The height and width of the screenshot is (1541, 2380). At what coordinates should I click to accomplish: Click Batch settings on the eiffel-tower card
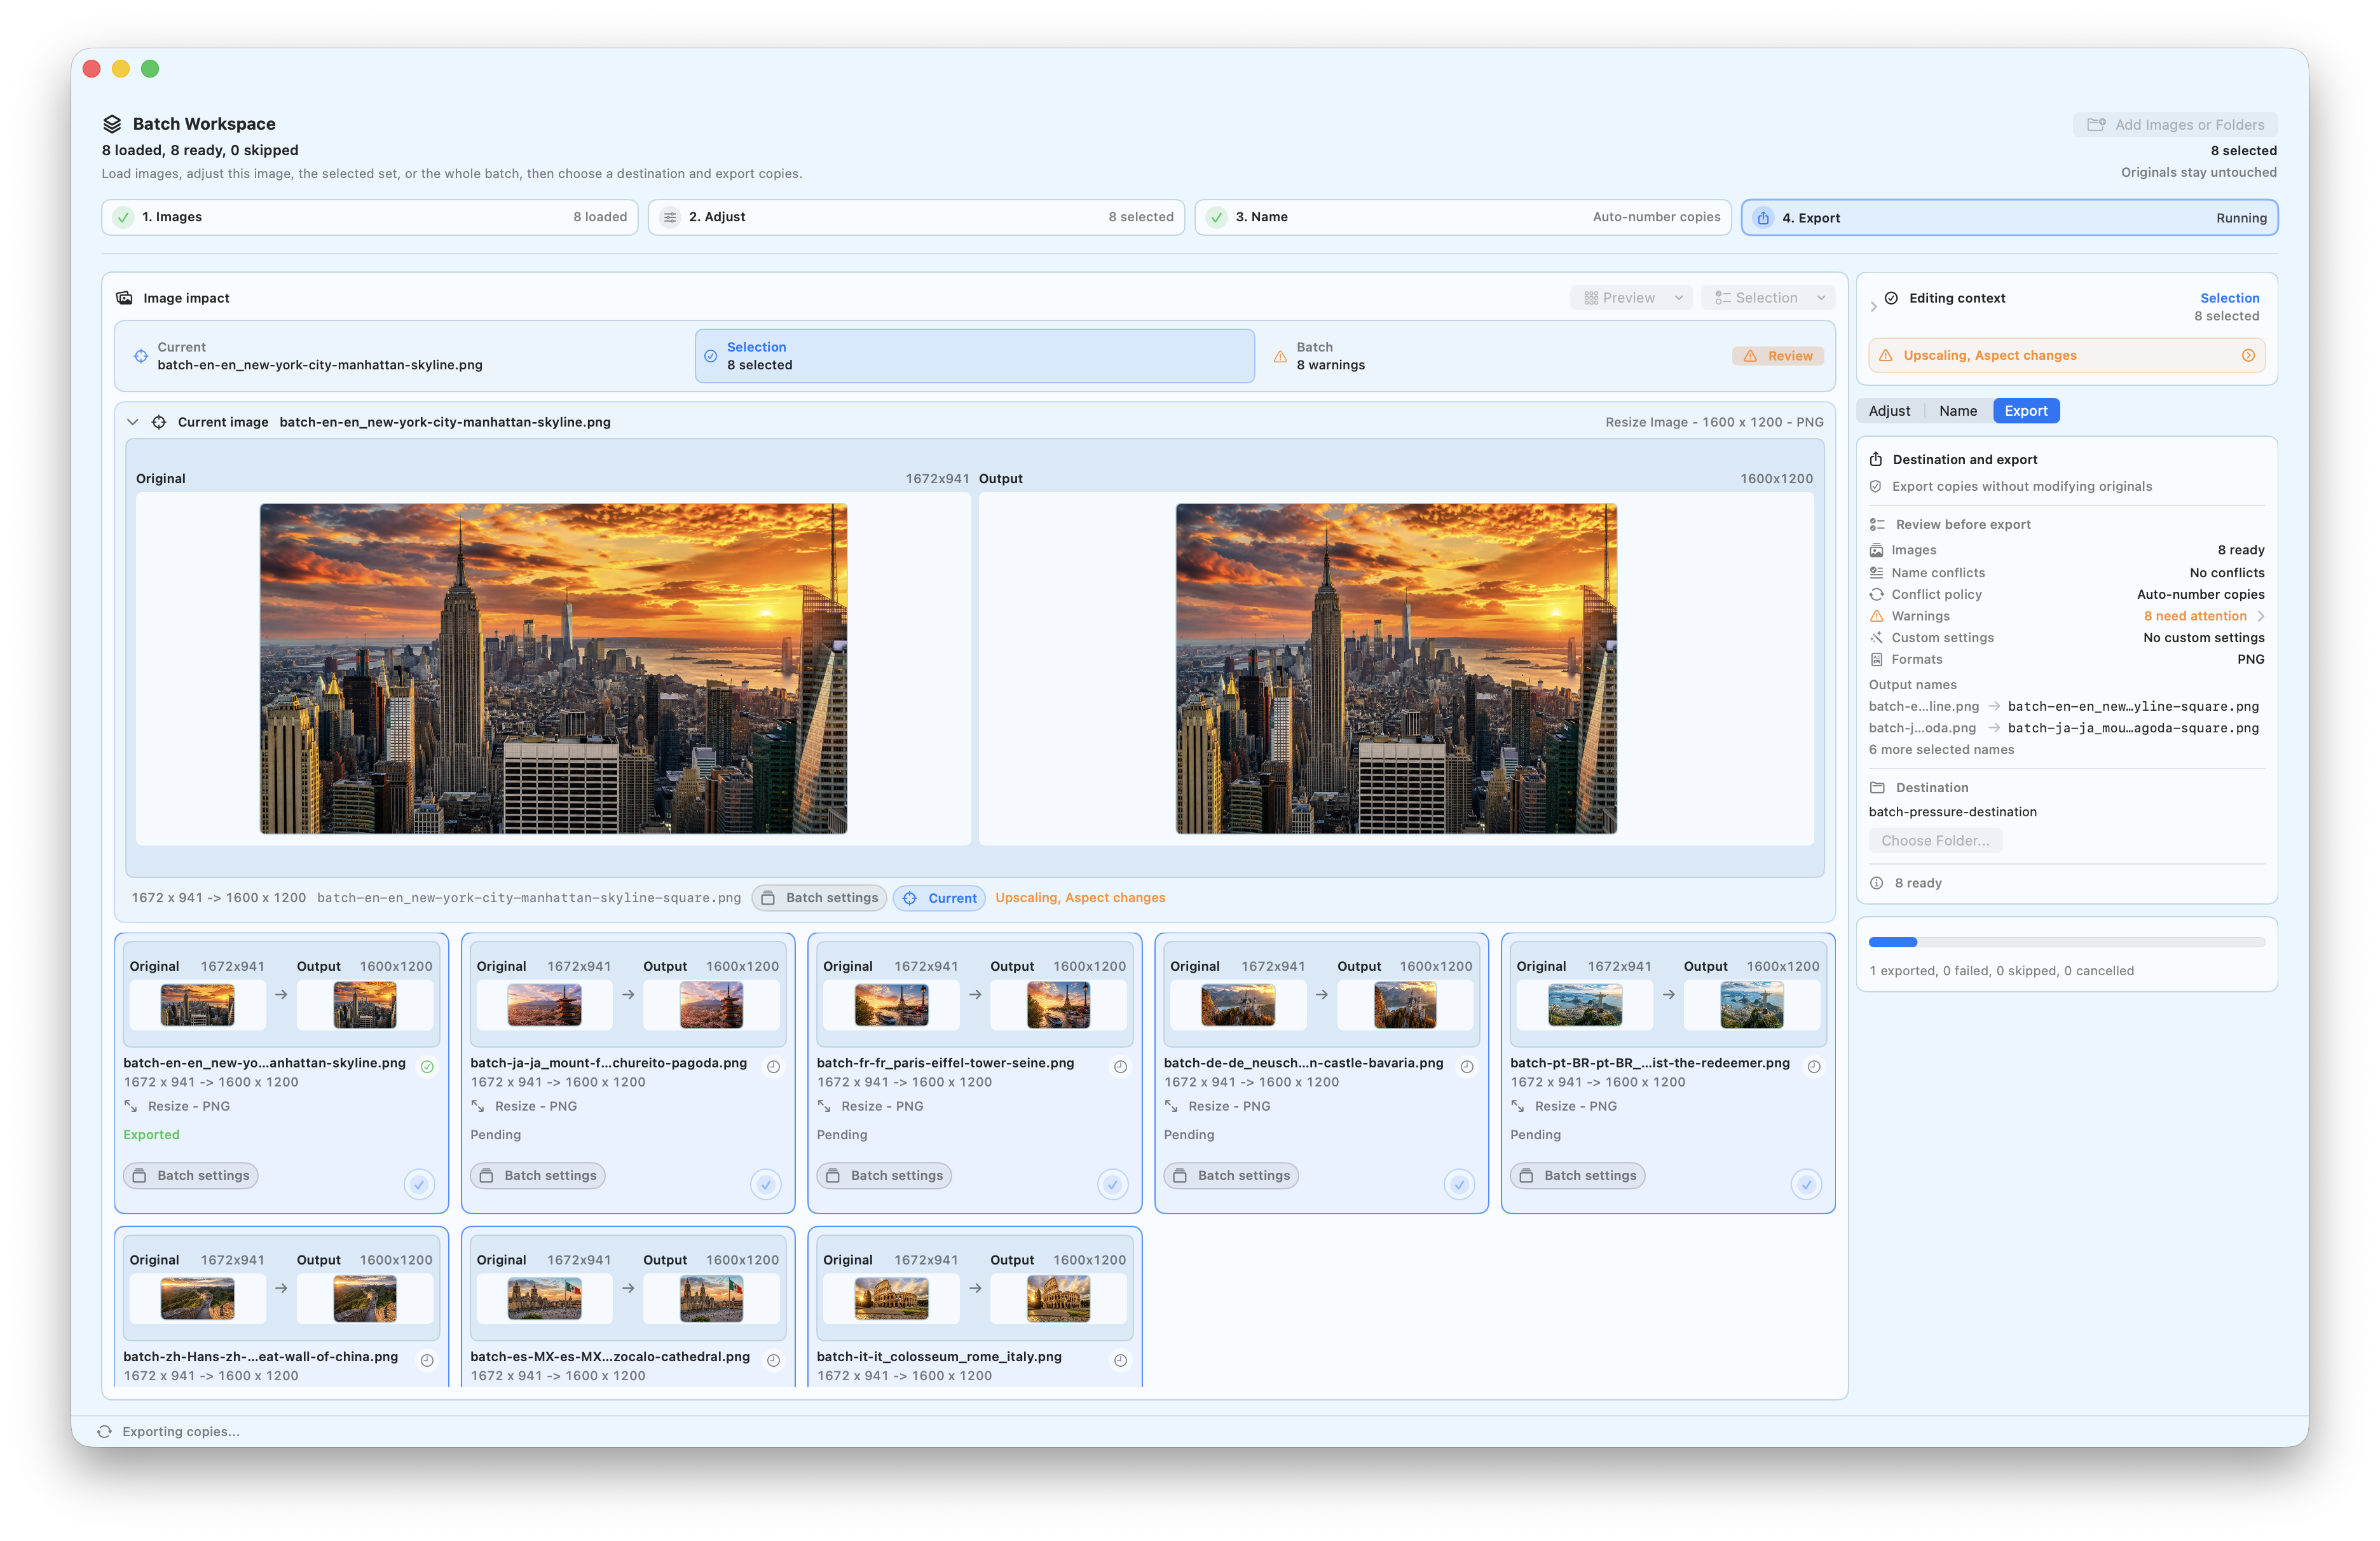click(x=884, y=1176)
